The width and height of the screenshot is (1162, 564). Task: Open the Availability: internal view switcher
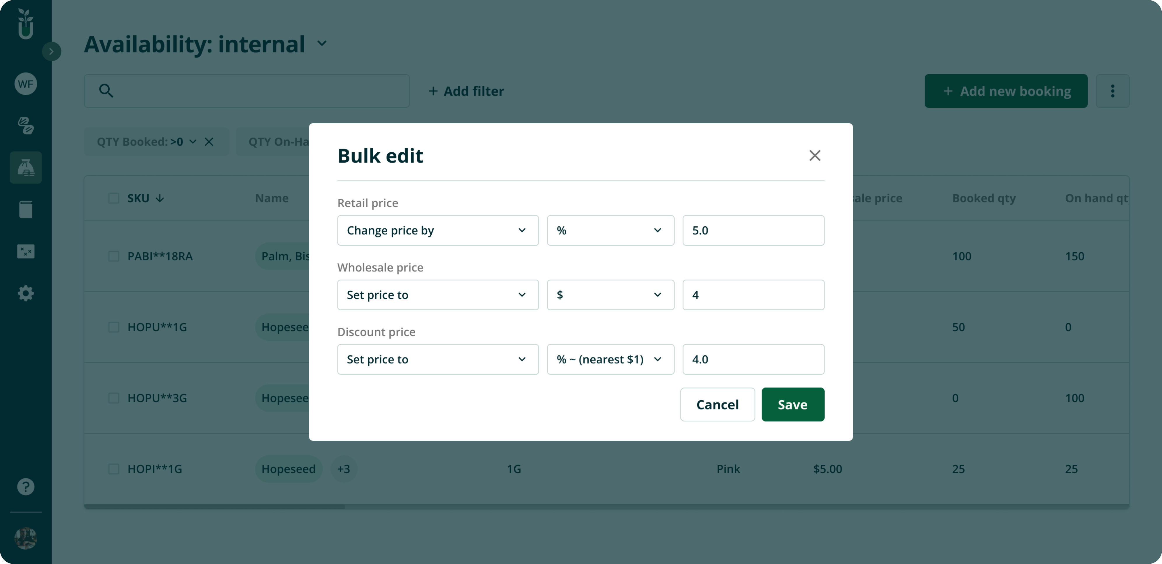click(x=322, y=44)
